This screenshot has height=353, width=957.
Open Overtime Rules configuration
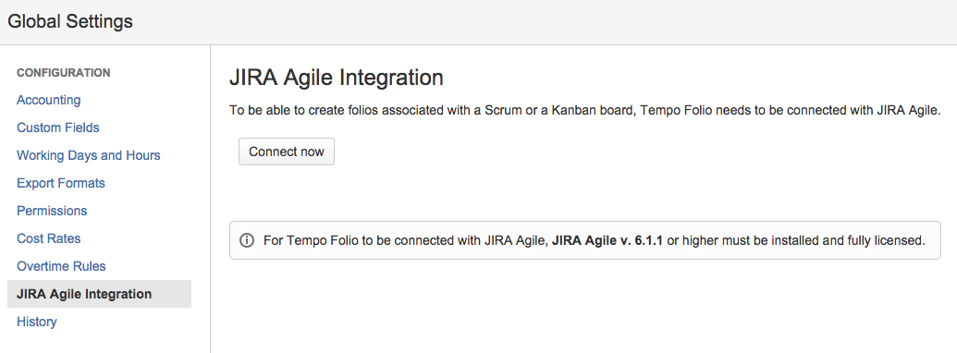click(x=61, y=266)
